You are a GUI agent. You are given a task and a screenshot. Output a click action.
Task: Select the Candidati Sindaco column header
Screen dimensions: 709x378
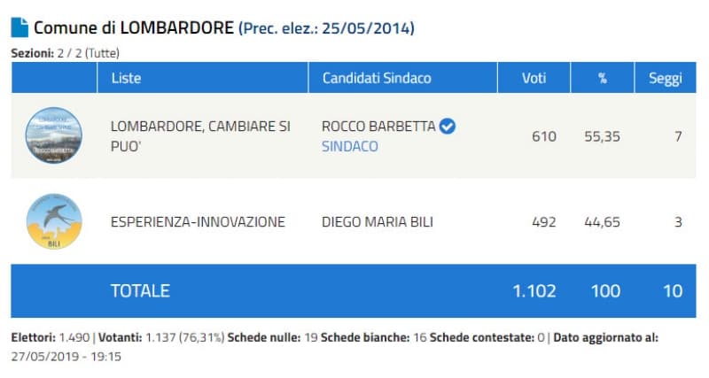click(377, 78)
